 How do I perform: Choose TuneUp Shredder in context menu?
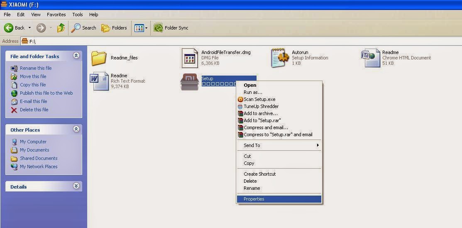coord(279,106)
